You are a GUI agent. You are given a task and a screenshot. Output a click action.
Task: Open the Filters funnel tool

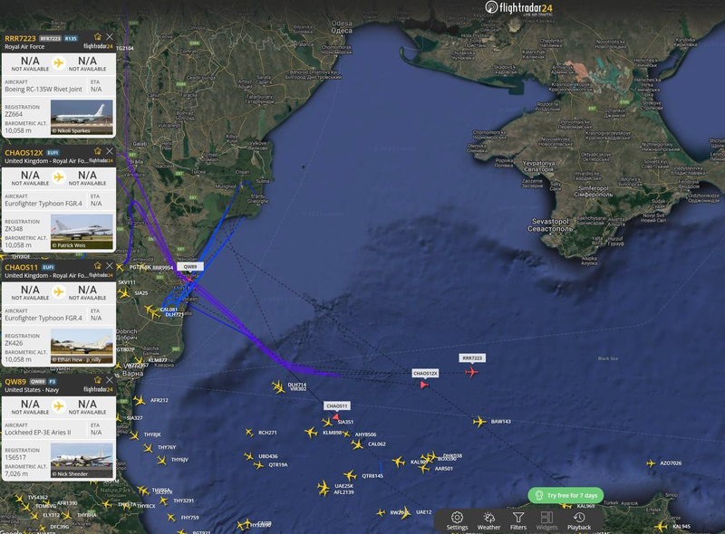point(518,521)
